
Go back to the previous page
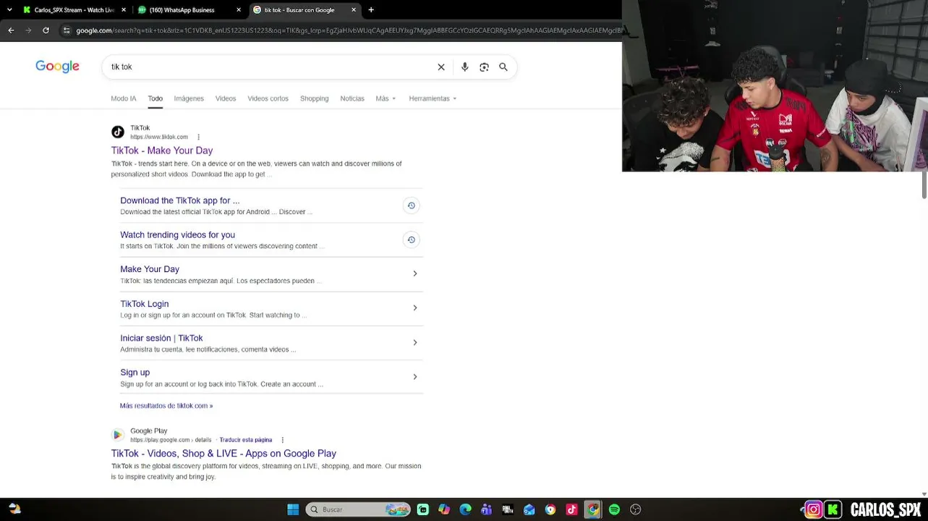(x=11, y=30)
